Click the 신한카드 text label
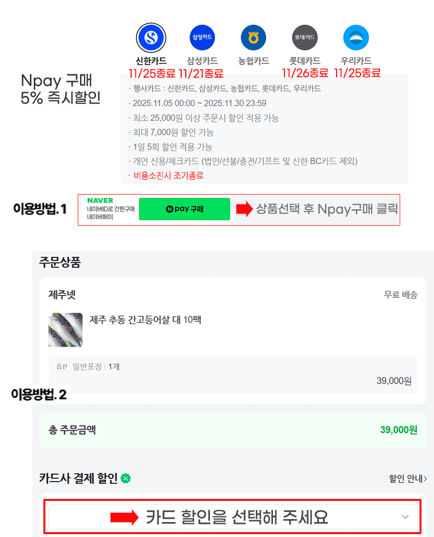This screenshot has width=434, height=537. tap(151, 61)
